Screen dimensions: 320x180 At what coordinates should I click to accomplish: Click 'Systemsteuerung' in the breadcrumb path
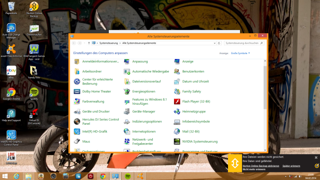(x=109, y=43)
